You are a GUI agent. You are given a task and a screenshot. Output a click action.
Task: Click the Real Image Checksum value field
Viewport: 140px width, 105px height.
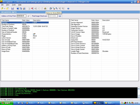53,16
